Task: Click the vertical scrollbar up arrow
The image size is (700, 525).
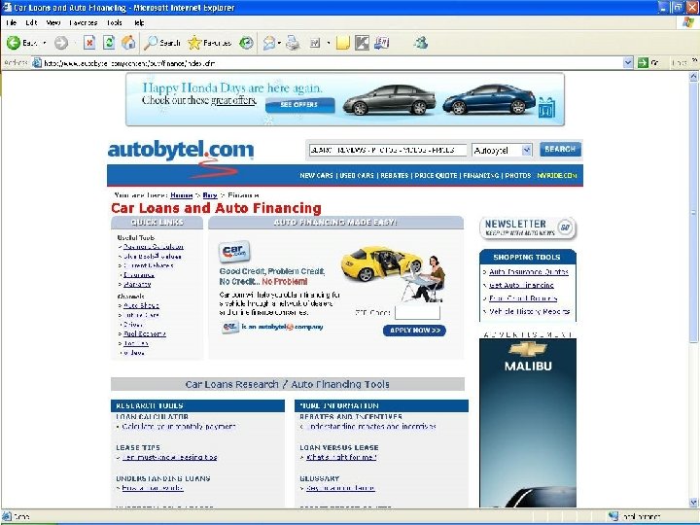Action: pos(693,77)
